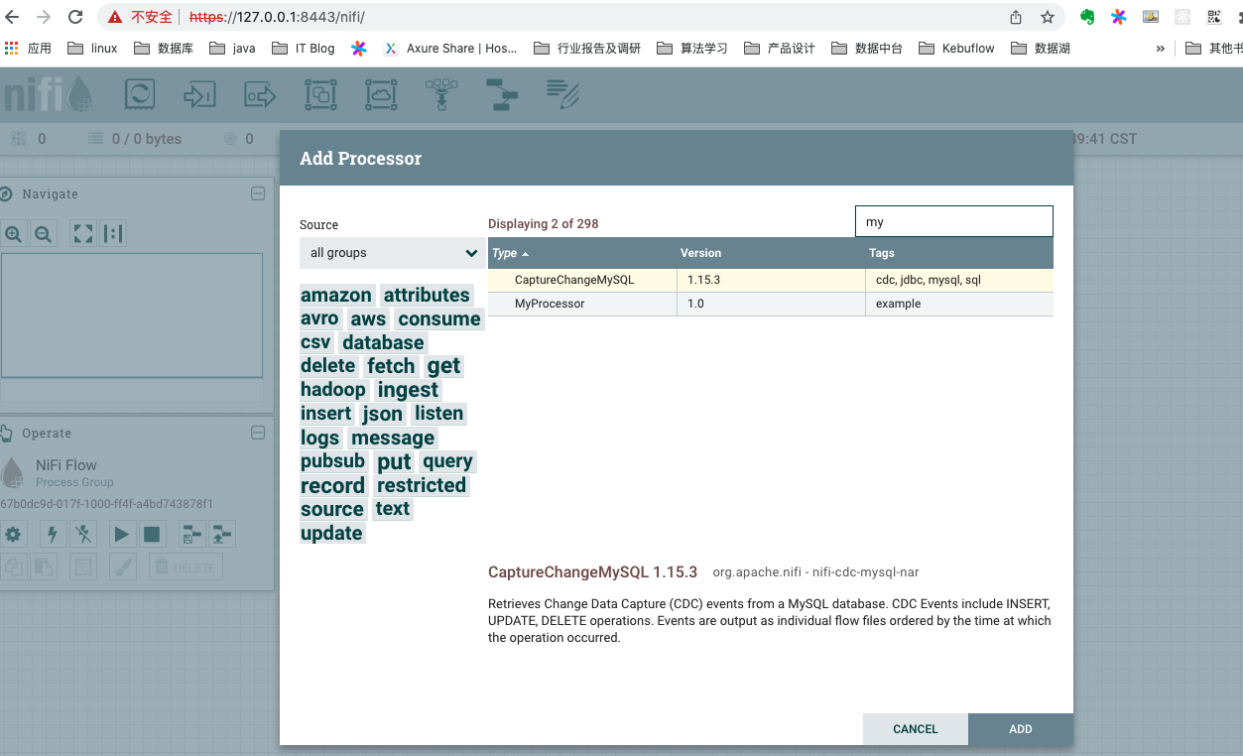Click the share icon in address bar
The width and height of the screenshot is (1243, 756).
[x=1016, y=17]
